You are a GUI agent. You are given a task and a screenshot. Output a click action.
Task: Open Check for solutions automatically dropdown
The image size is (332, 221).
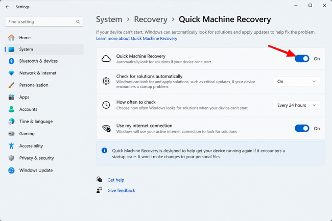pos(296,82)
